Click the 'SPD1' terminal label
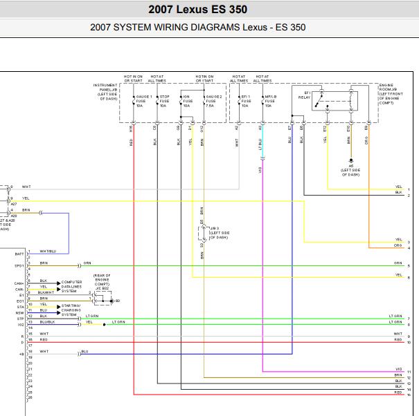419x416 pixels. tap(19, 265)
